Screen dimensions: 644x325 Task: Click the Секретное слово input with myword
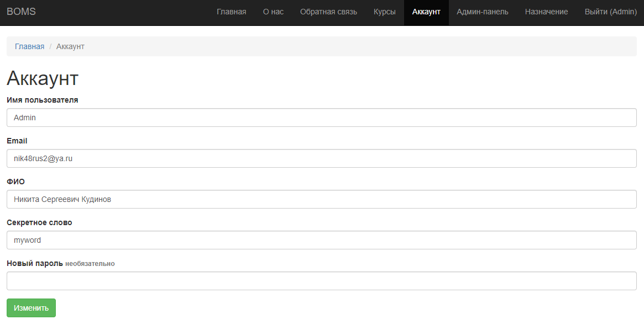(321, 240)
